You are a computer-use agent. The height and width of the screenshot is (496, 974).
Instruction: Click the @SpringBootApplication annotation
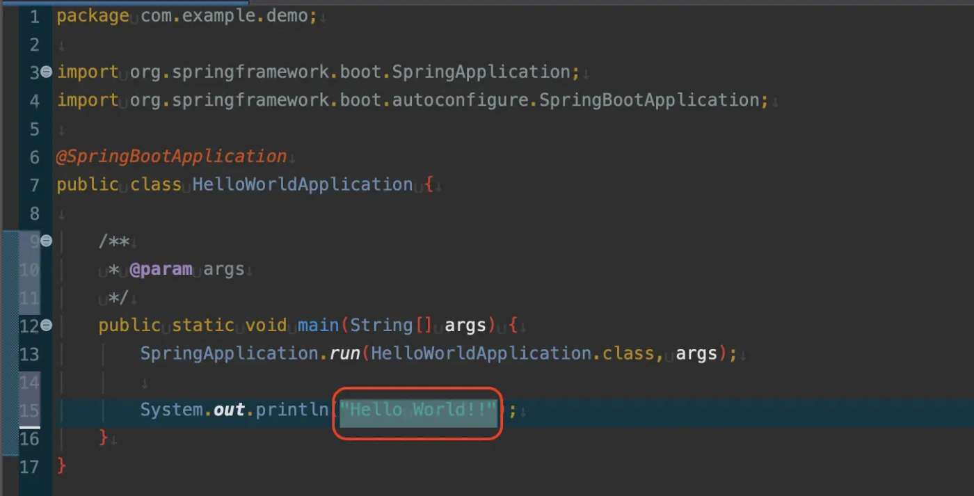click(172, 157)
